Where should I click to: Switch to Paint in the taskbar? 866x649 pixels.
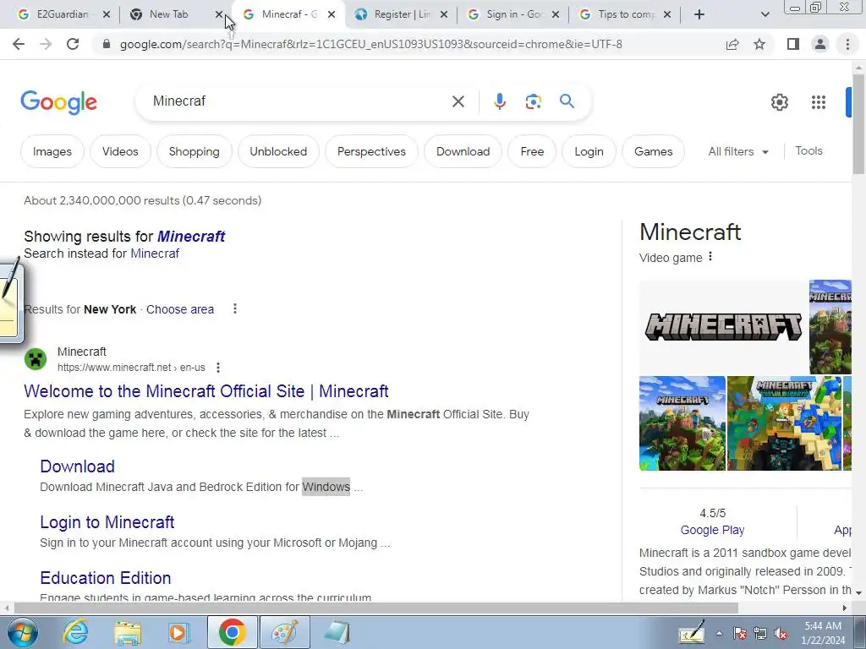285,632
